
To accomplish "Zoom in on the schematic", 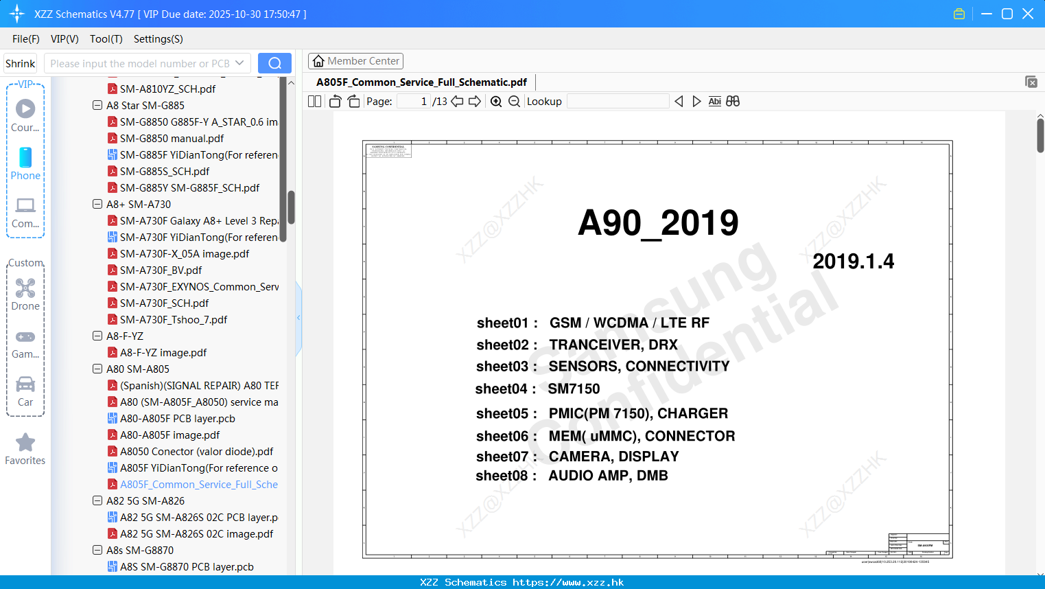I will pyautogui.click(x=496, y=102).
